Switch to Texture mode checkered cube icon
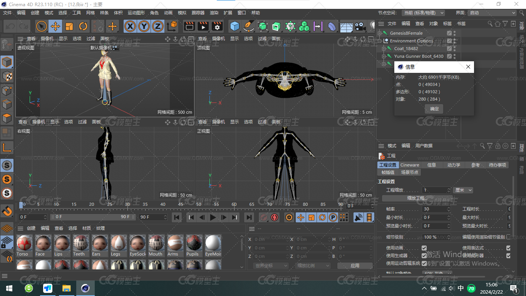Screen dimensions: 526x296 [x=7, y=76]
